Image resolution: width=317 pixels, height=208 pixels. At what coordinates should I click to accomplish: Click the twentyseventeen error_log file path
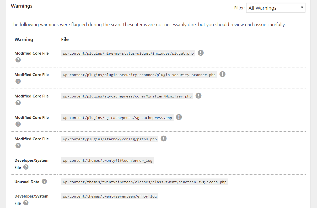tap(110, 197)
